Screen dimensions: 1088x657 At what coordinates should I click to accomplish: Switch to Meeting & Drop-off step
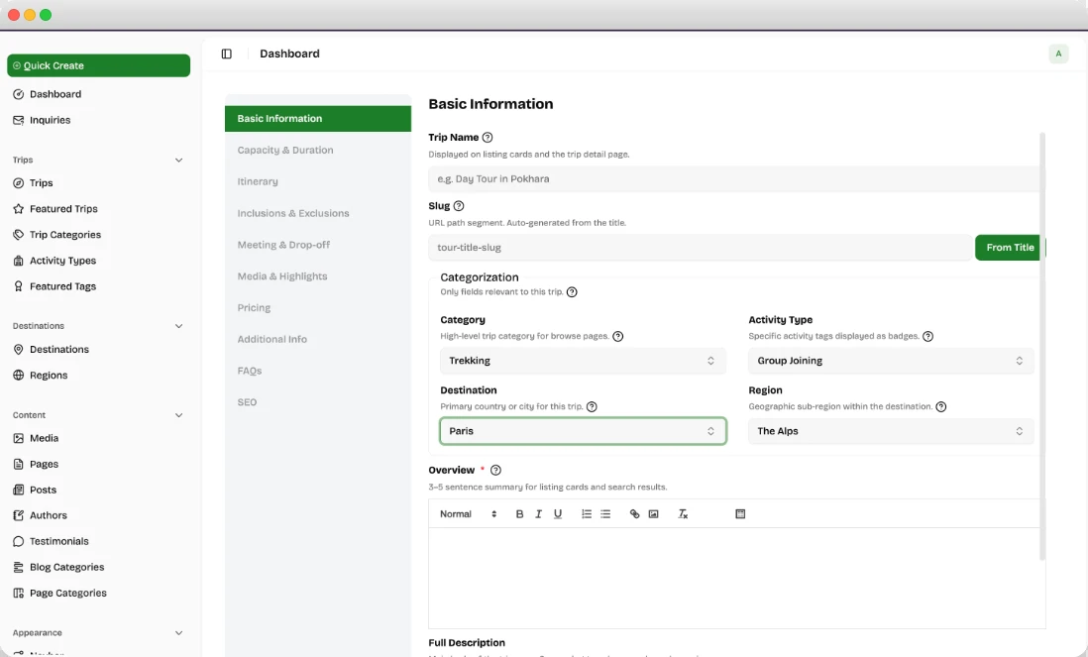click(318, 245)
